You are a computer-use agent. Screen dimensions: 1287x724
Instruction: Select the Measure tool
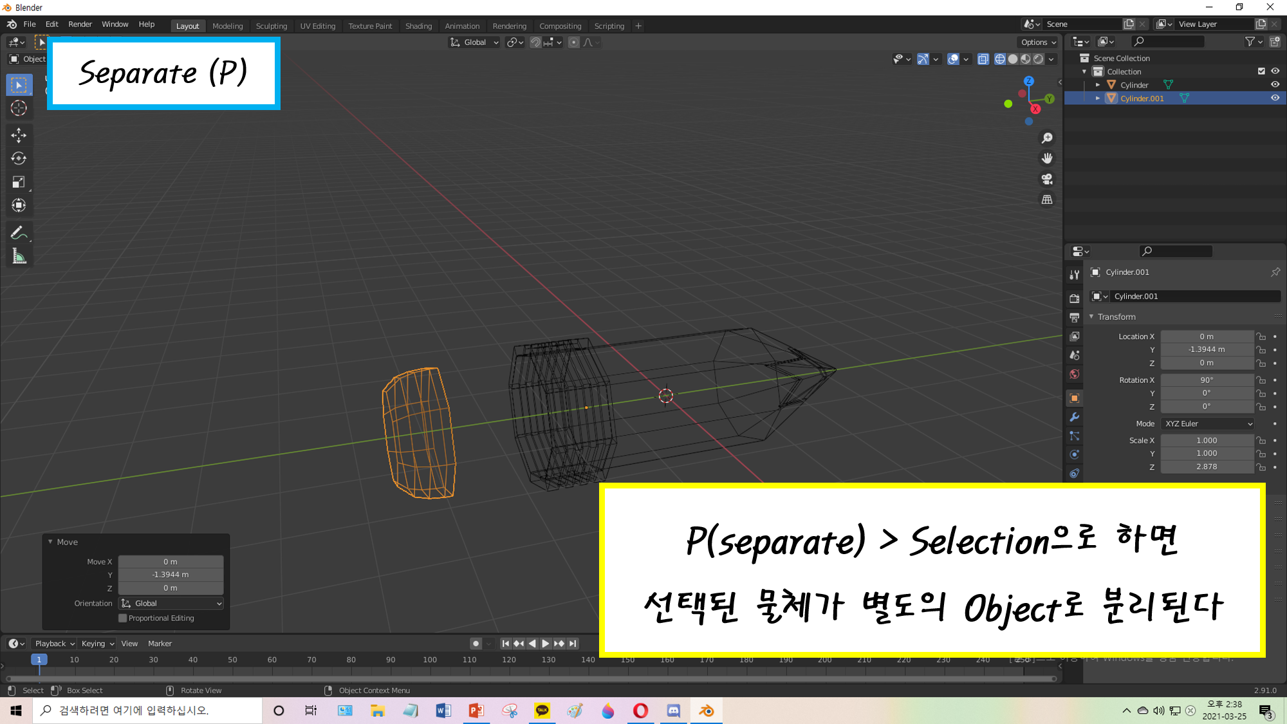pos(19,257)
